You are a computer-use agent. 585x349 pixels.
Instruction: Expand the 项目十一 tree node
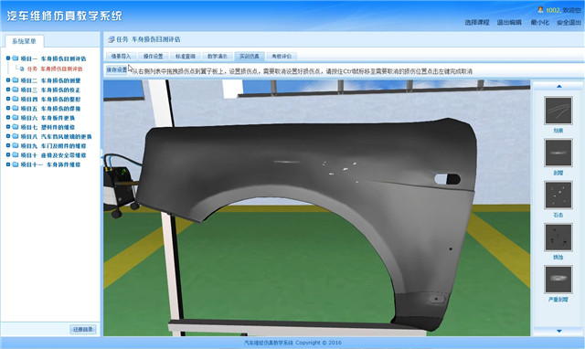pos(8,164)
